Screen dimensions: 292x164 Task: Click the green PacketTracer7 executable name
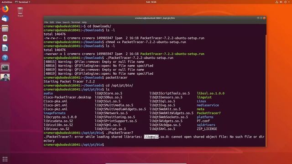point(209,113)
